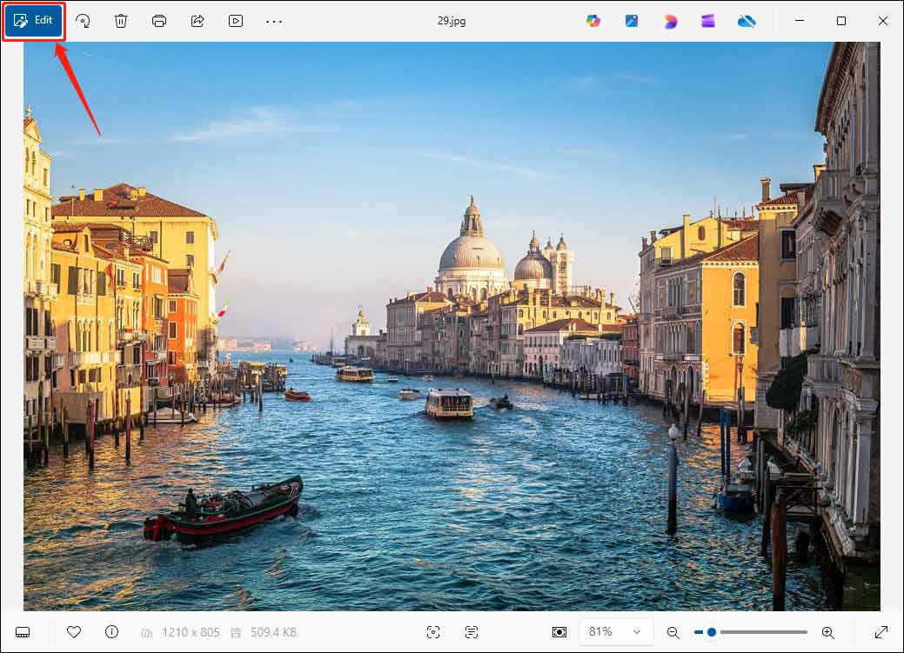Open the zoom percentage dropdown

coord(616,632)
